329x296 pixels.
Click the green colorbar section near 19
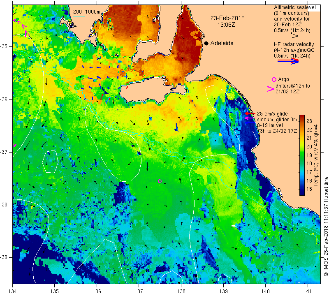click(302, 155)
